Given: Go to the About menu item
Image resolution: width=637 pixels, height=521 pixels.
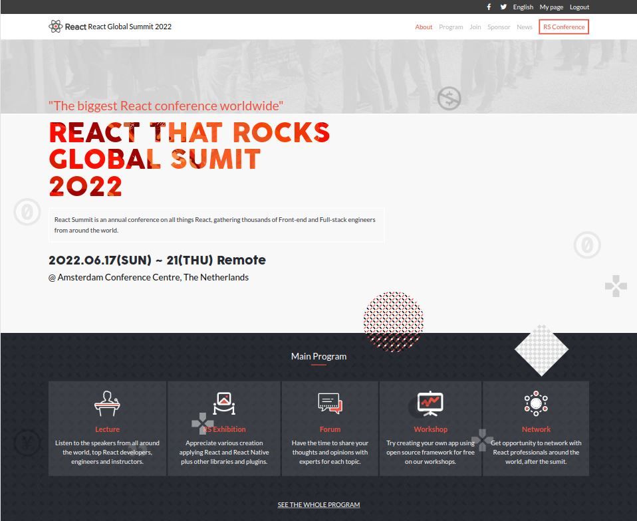Looking at the screenshot, I should (x=424, y=27).
